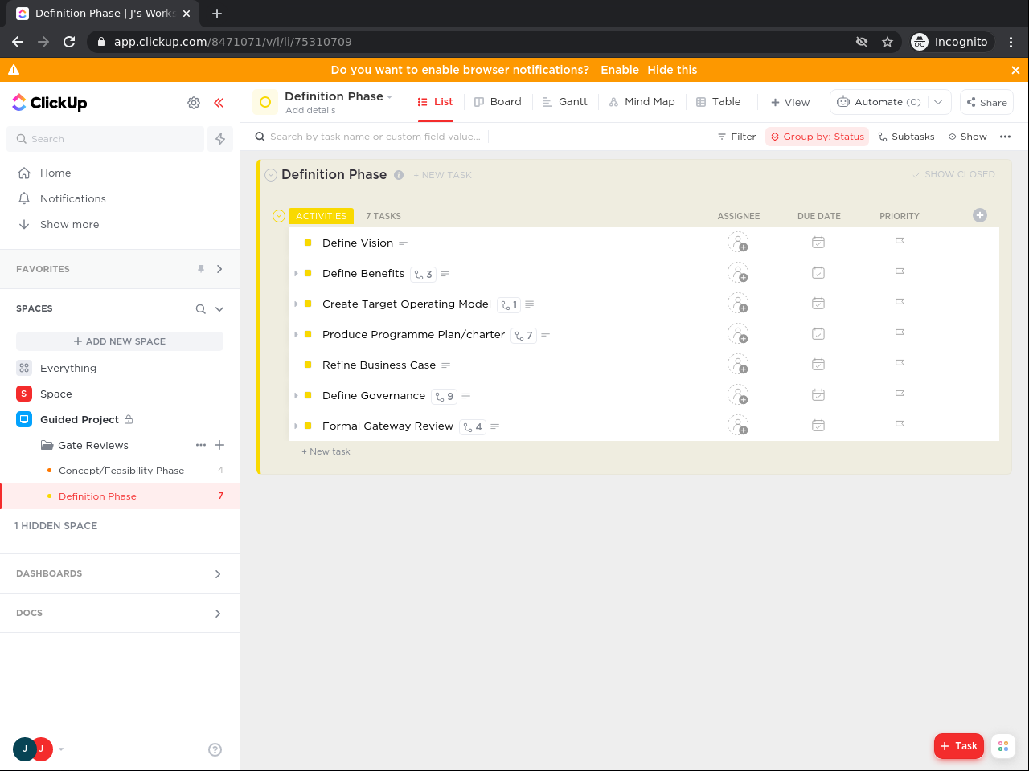
Task: Click yellow status square of Formal Gateway Review
Action: (x=308, y=426)
